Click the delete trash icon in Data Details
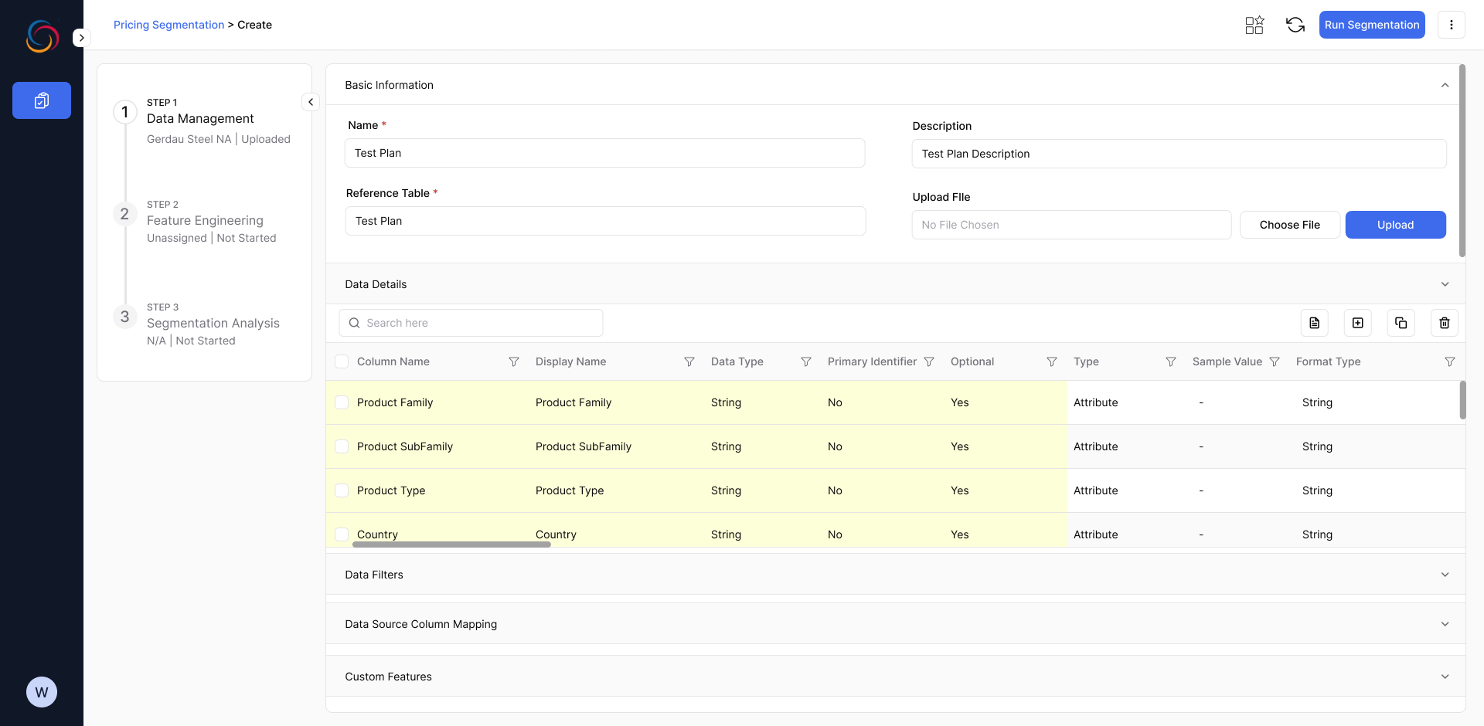 1444,323
